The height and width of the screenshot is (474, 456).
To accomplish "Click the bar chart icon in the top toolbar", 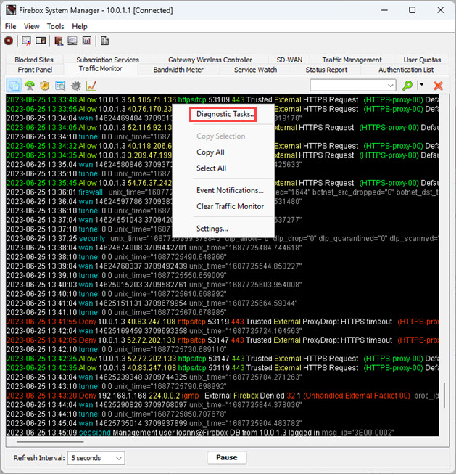I will (87, 41).
